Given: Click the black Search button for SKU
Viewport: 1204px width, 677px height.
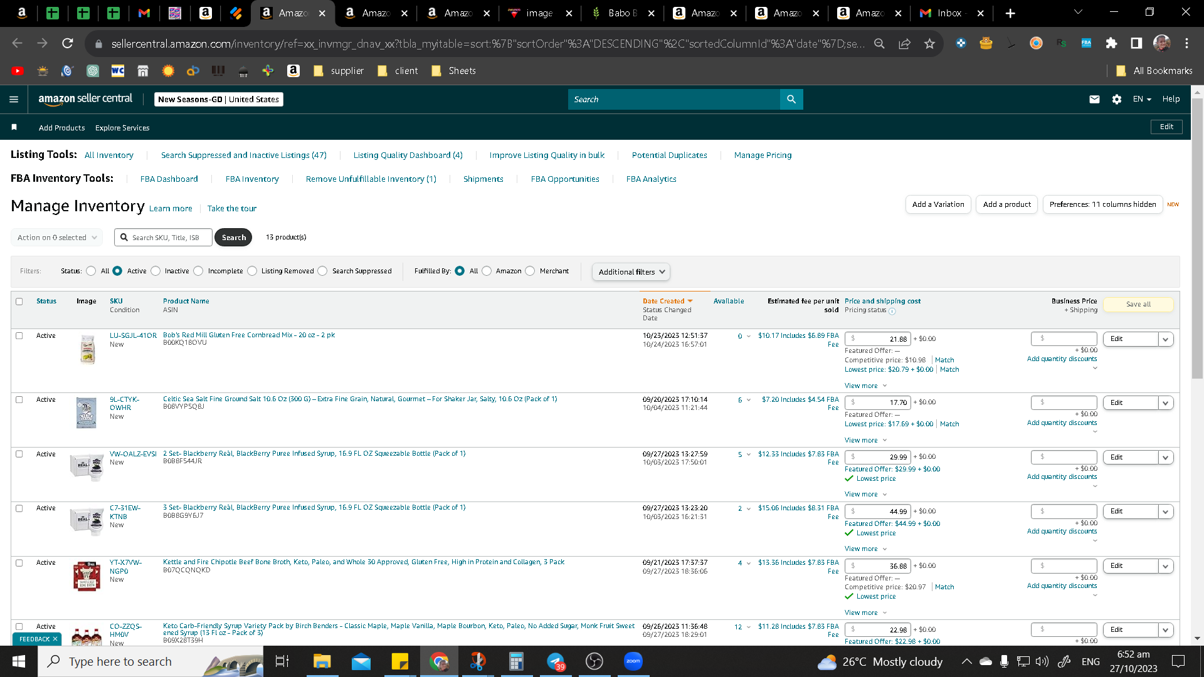Looking at the screenshot, I should click(x=233, y=238).
